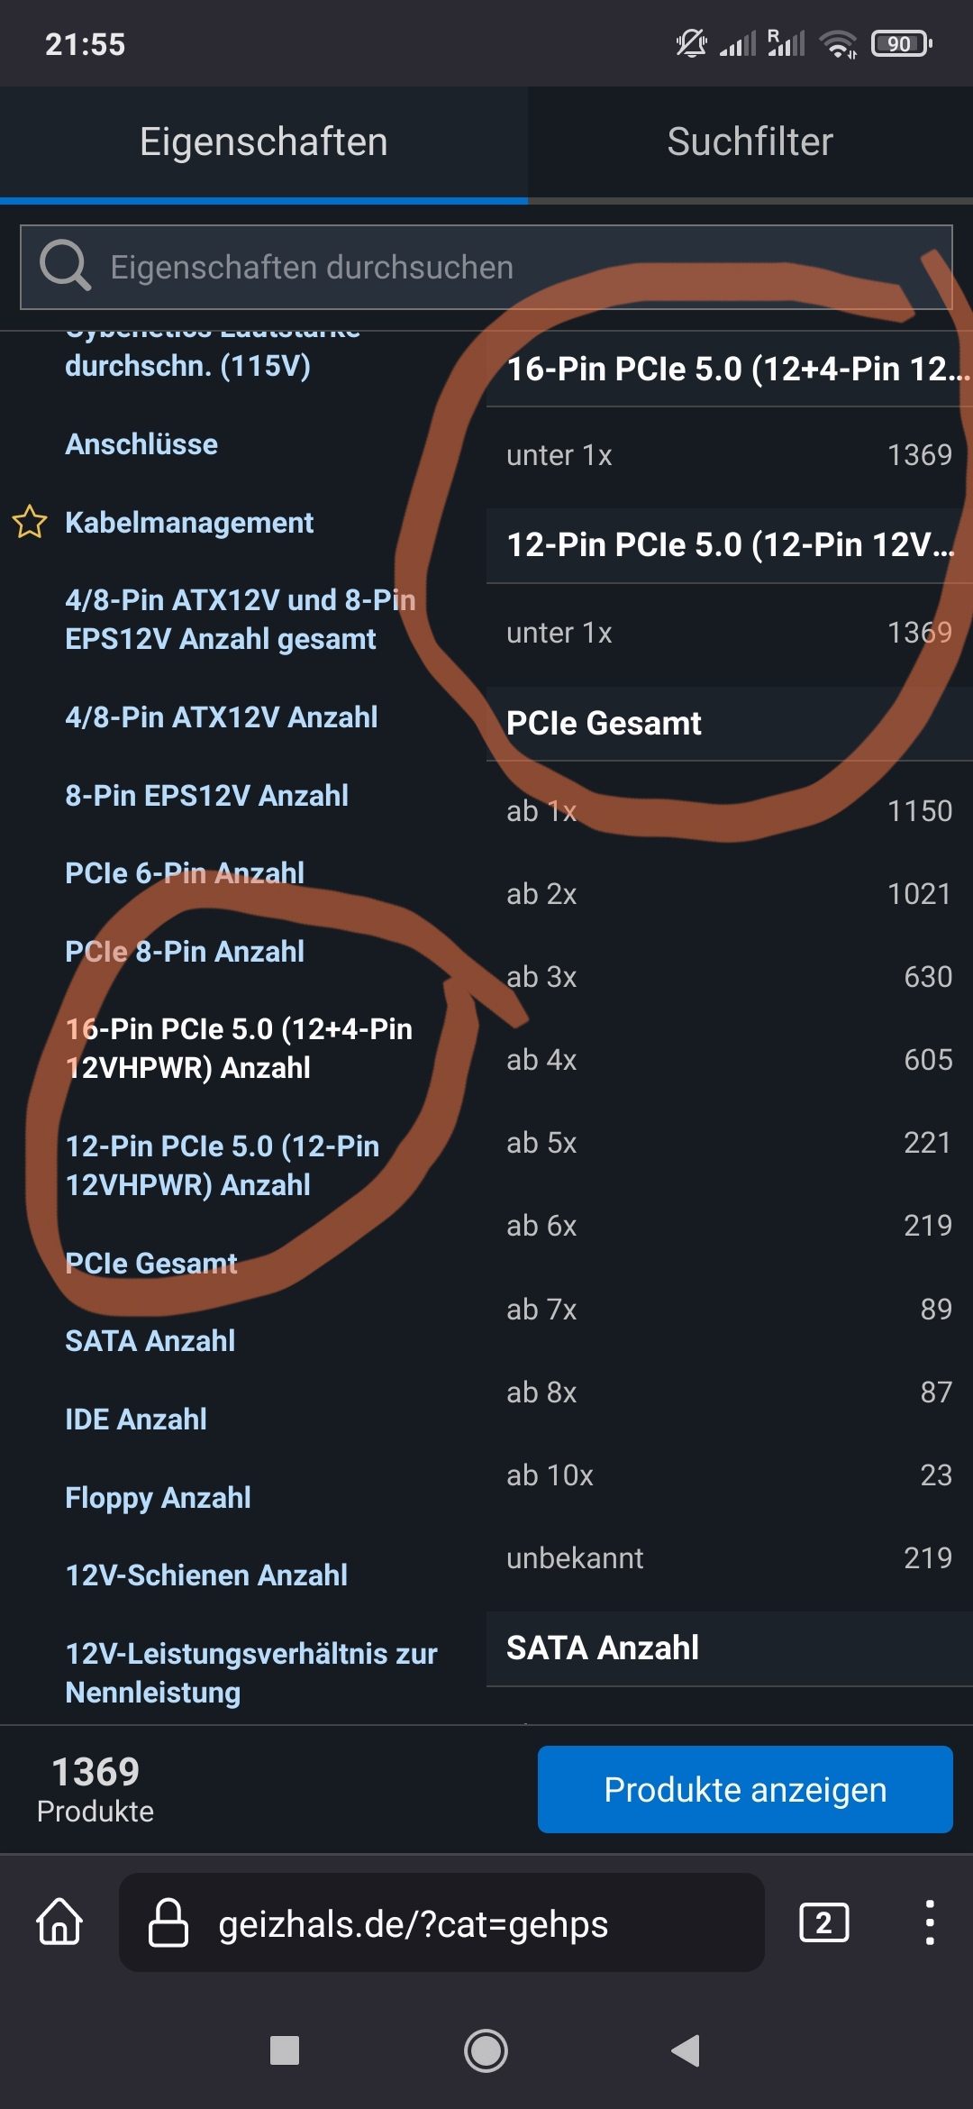This screenshot has height=2109, width=973.
Task: Tap the Android recent apps square
Action: [285, 2050]
